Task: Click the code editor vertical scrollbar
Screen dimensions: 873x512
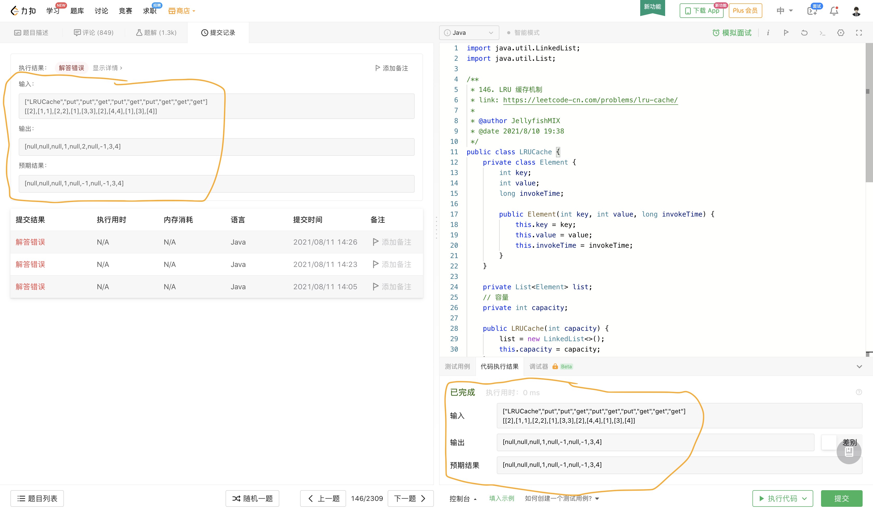Action: point(869,112)
